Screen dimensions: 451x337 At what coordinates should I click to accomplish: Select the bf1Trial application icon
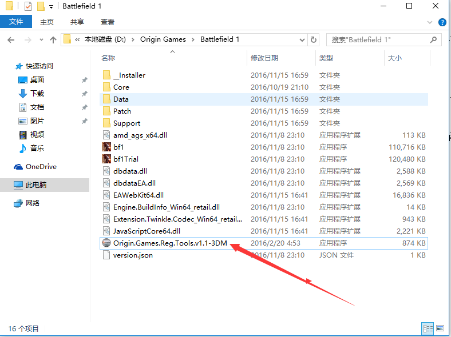(x=106, y=159)
